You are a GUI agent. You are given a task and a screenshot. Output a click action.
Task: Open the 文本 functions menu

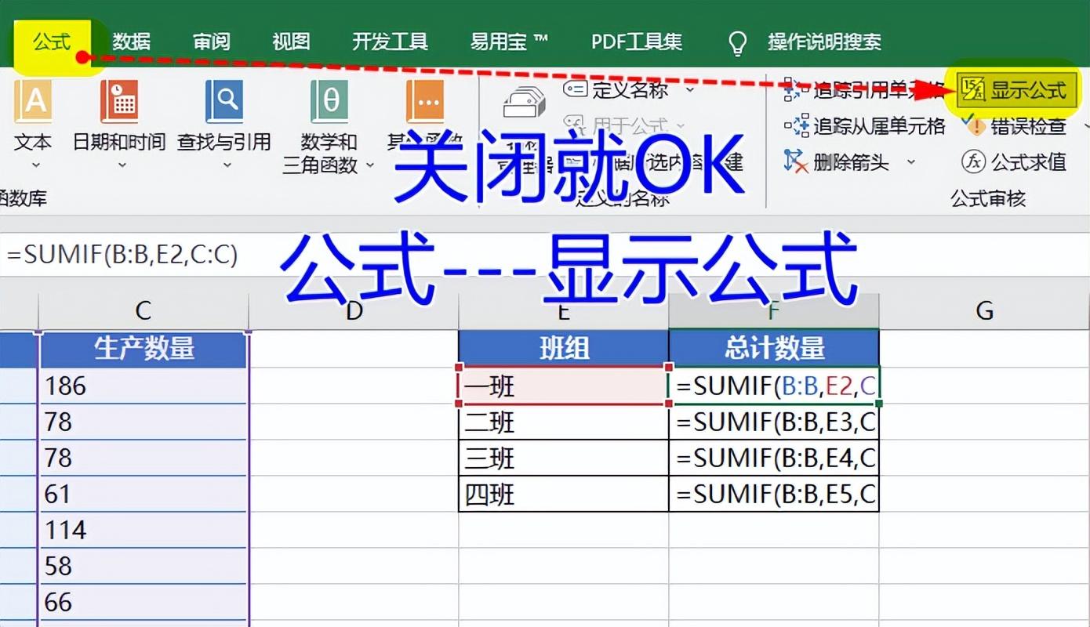pyautogui.click(x=32, y=125)
